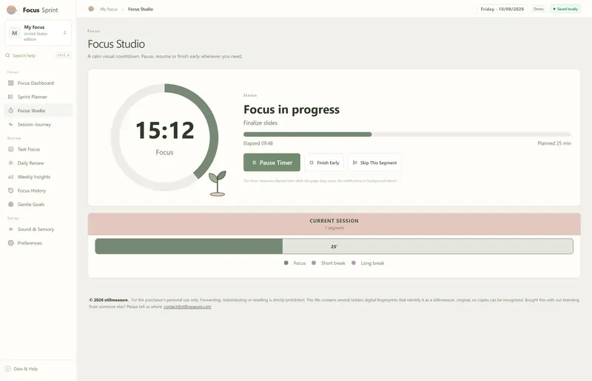Open Sprint Planner sidebar icon
The height and width of the screenshot is (381, 592).
coord(10,97)
